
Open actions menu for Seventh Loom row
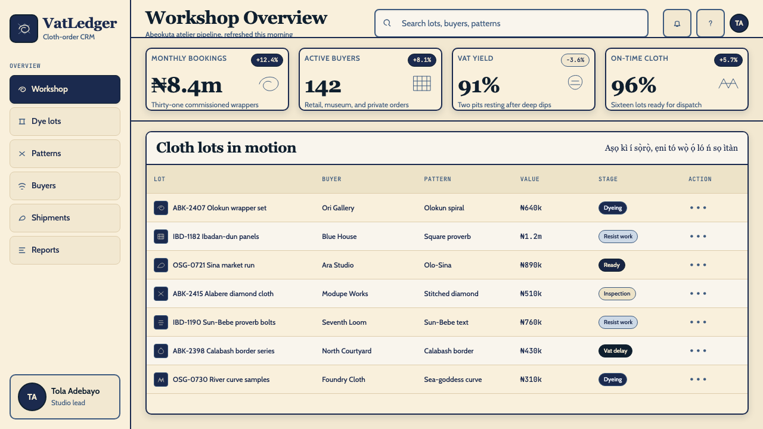698,322
